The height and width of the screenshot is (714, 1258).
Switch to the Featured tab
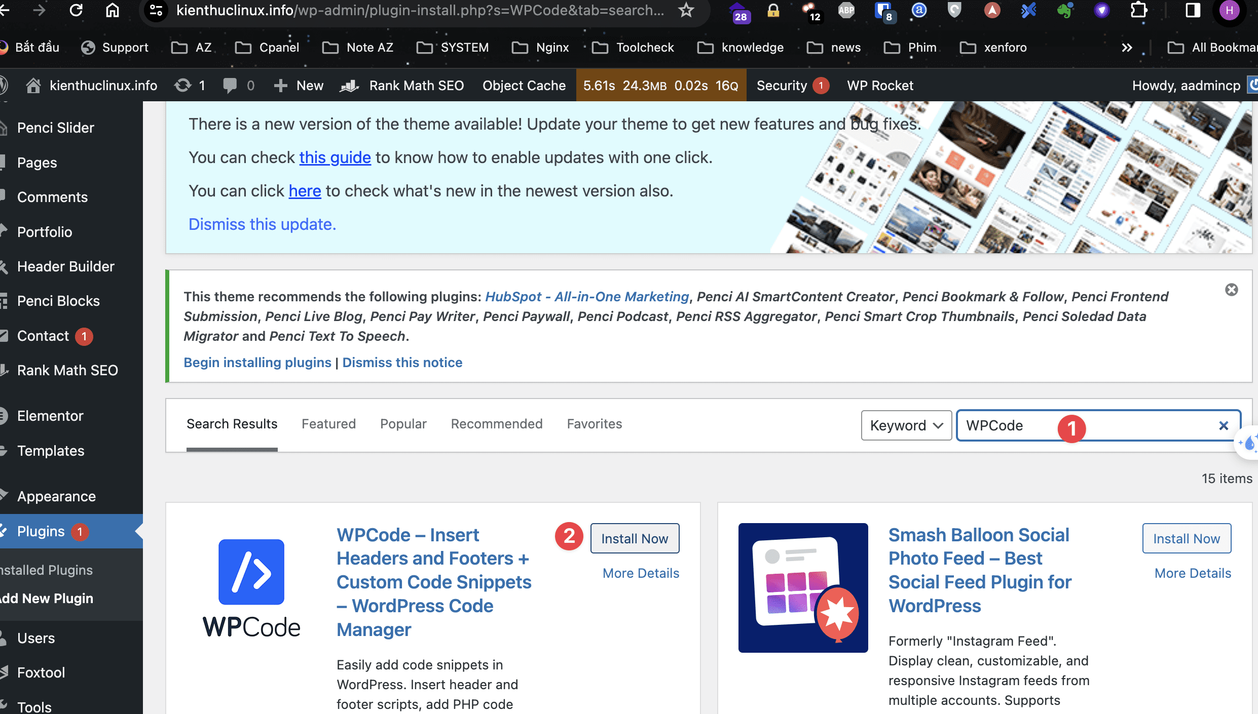pyautogui.click(x=328, y=424)
